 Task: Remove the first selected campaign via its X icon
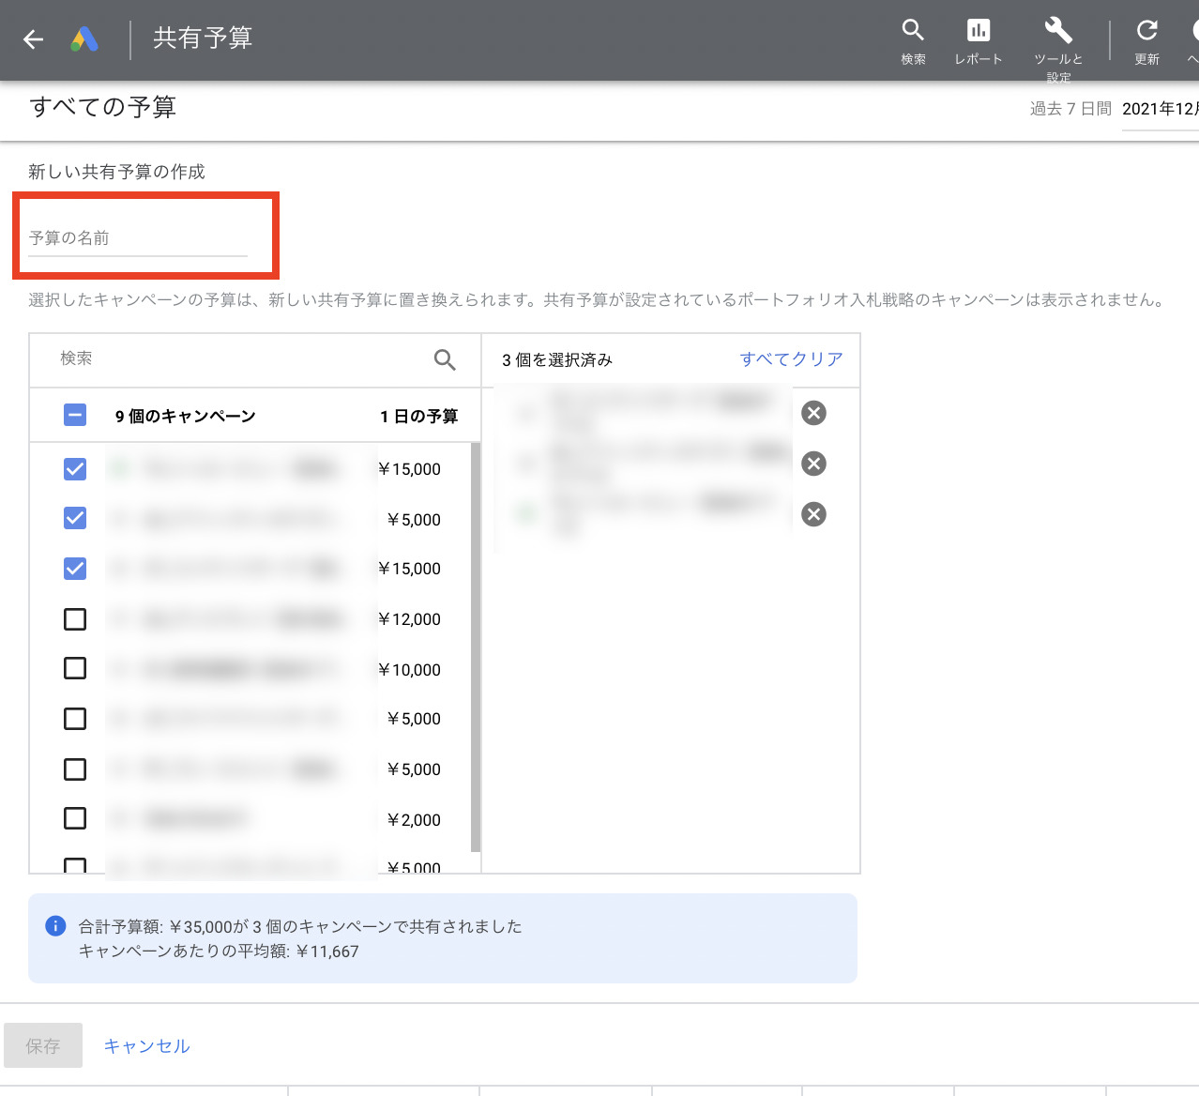click(x=812, y=413)
